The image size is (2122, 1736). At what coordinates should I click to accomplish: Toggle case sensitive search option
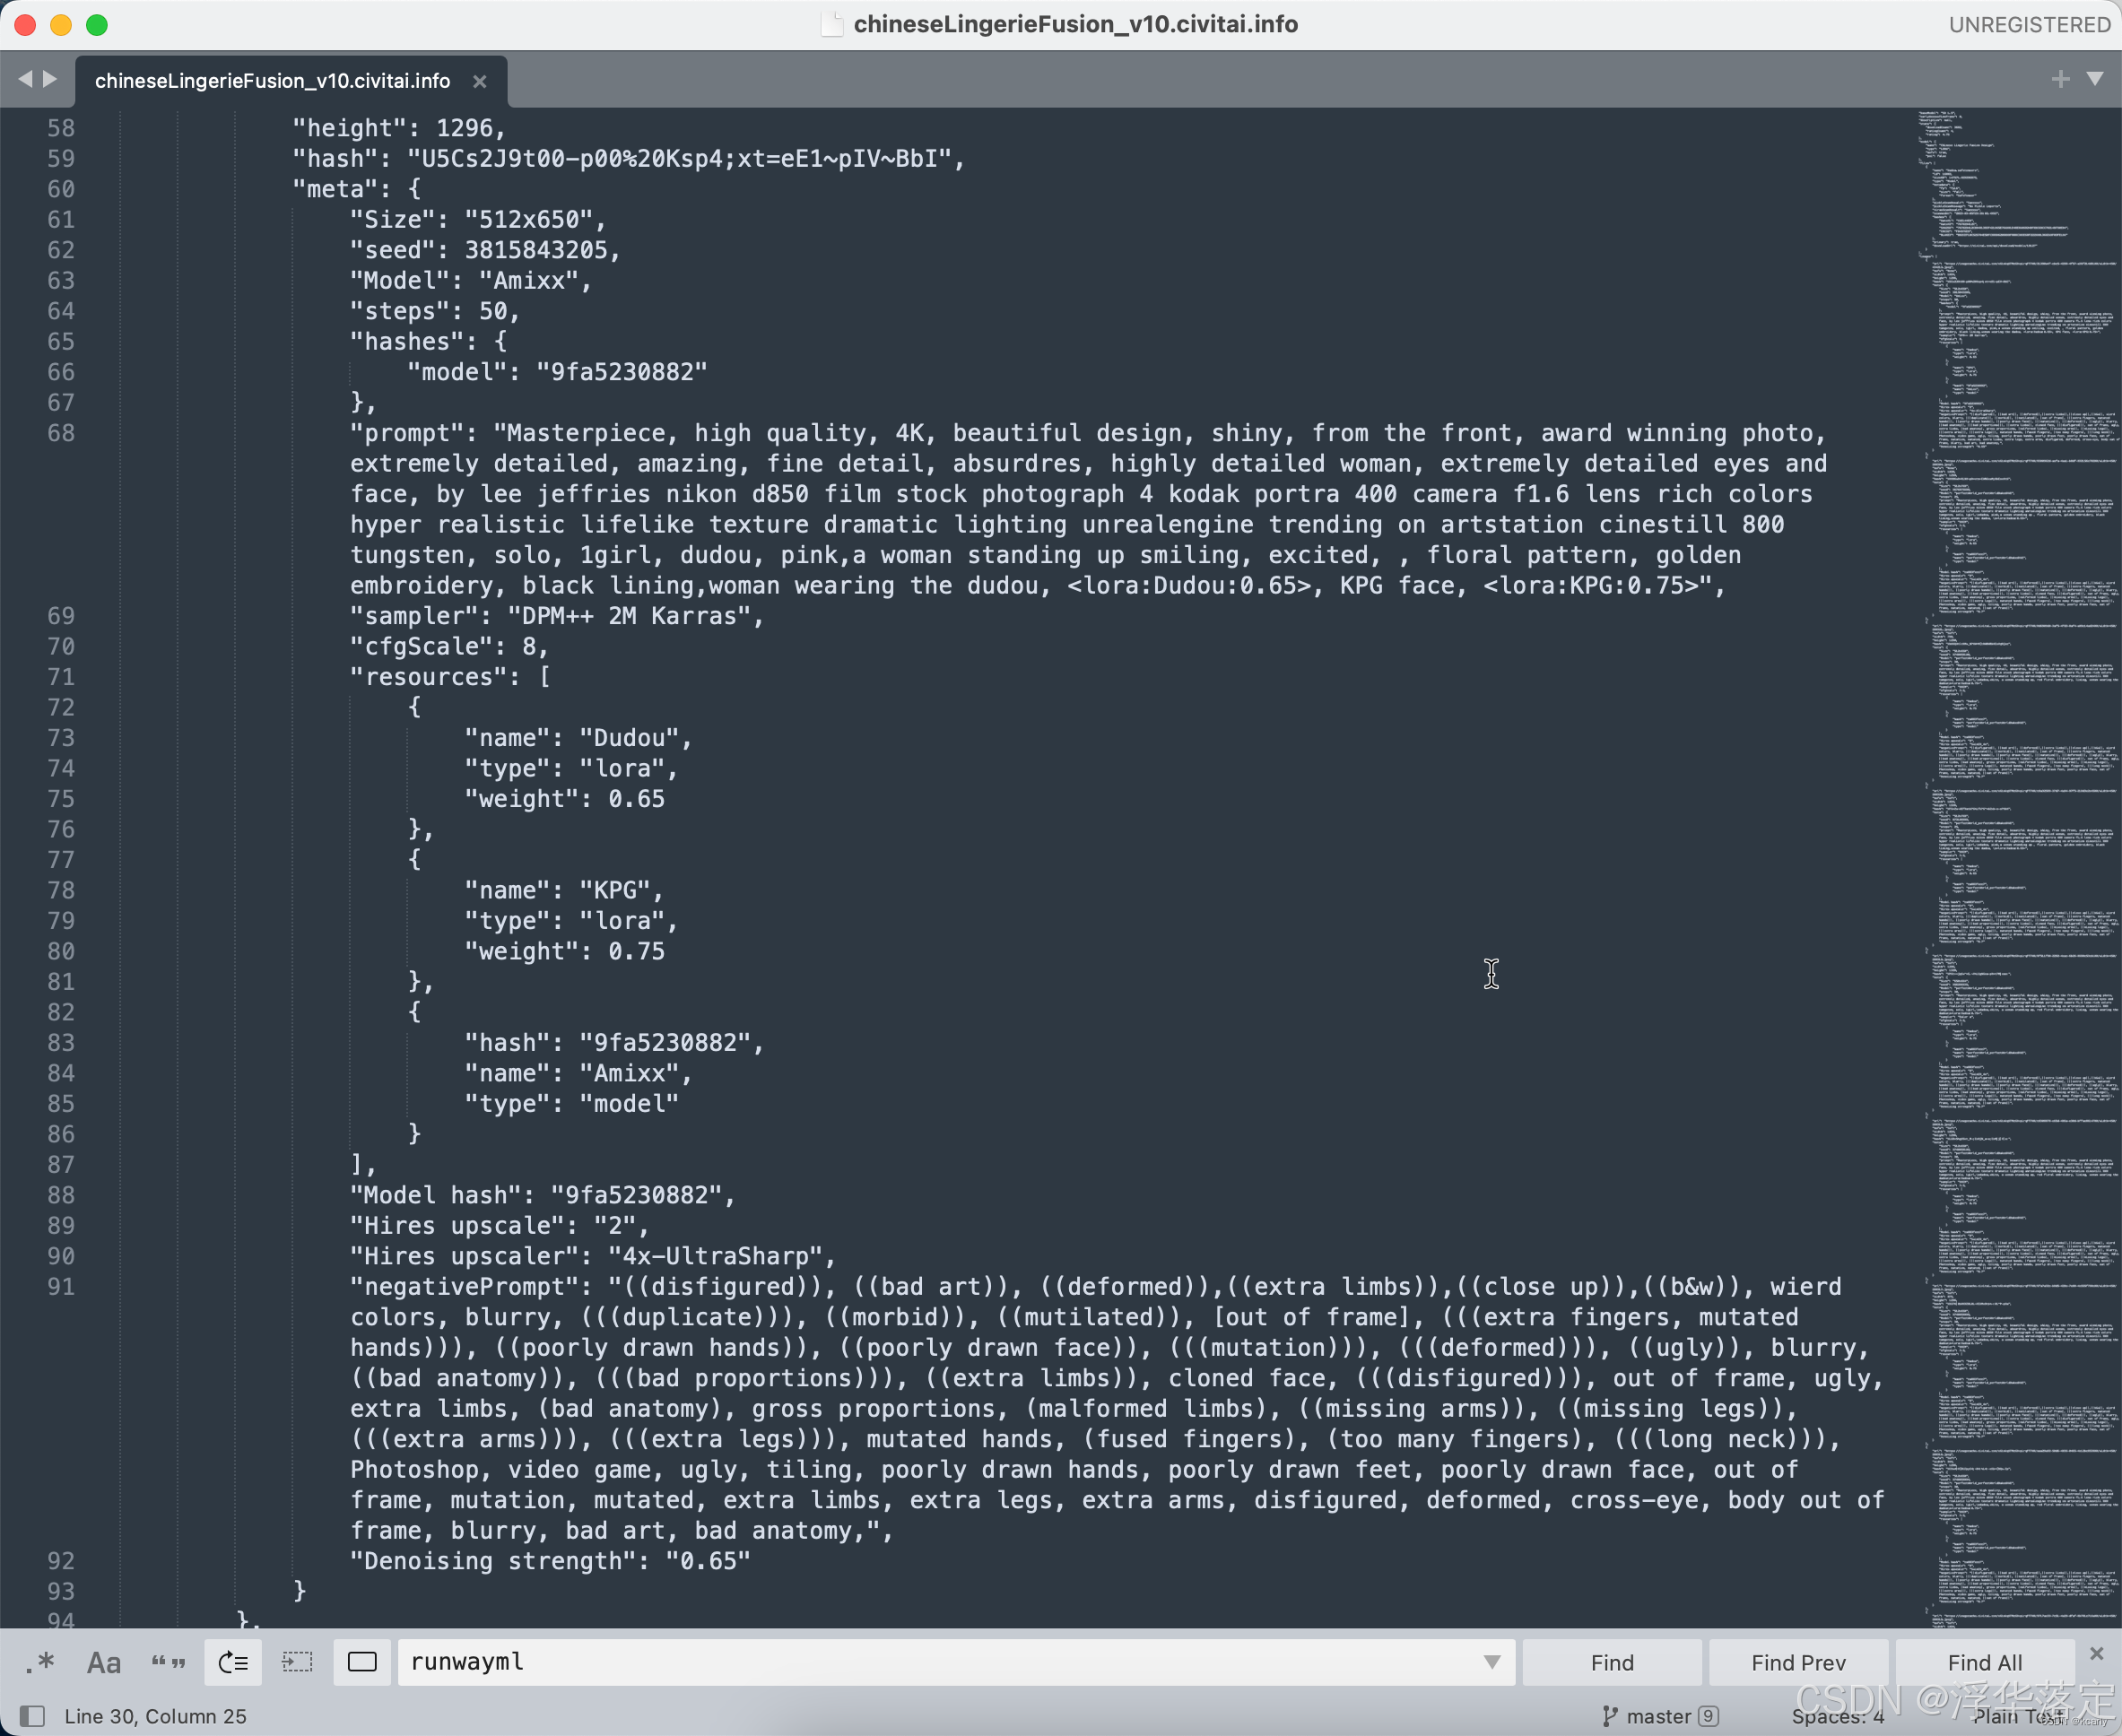pos(103,1662)
